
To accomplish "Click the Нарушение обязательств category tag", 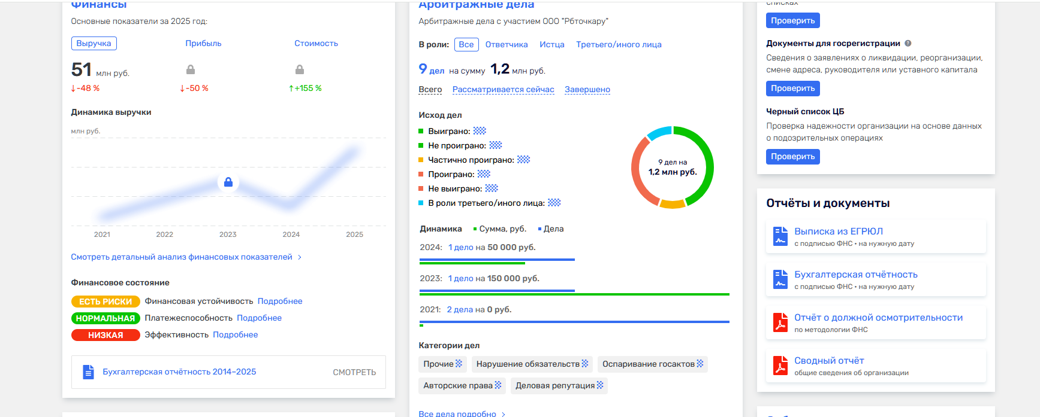I will pos(532,364).
